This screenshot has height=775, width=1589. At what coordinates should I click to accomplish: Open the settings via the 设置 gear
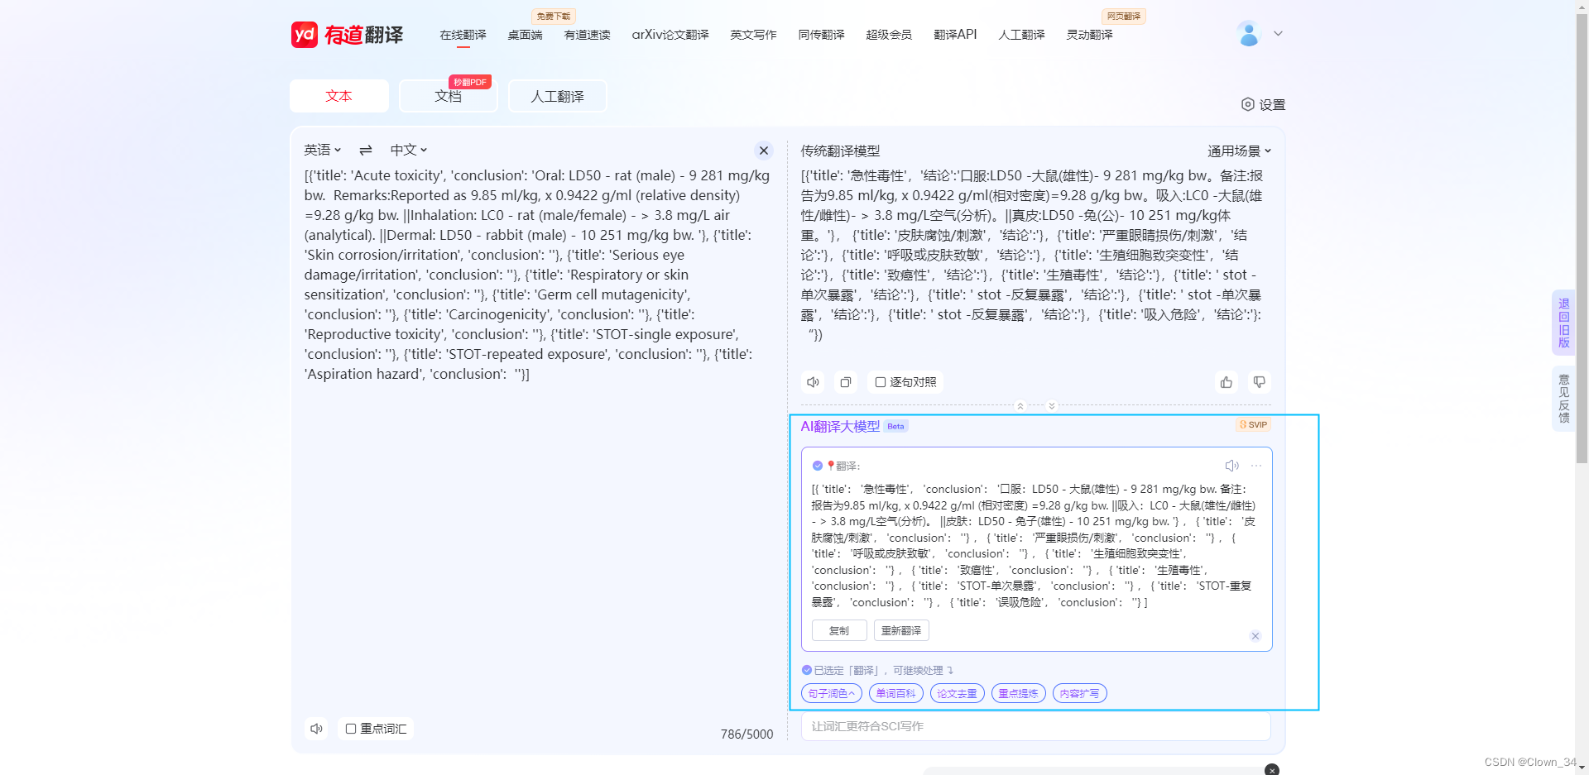[1263, 104]
